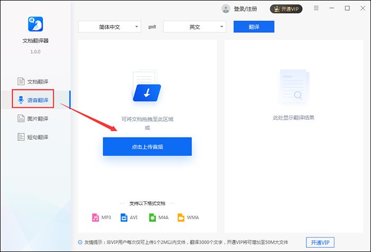Screen dimensions: 371x252
Task: Open the 英文 target language dropdown
Action: [195, 26]
